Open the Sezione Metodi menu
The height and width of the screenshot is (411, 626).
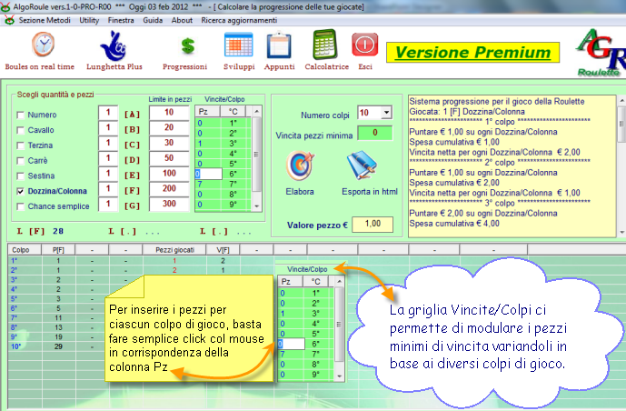pyautogui.click(x=45, y=20)
